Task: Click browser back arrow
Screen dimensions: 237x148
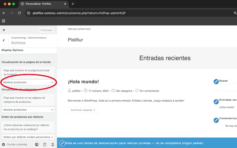Action: 4,13
